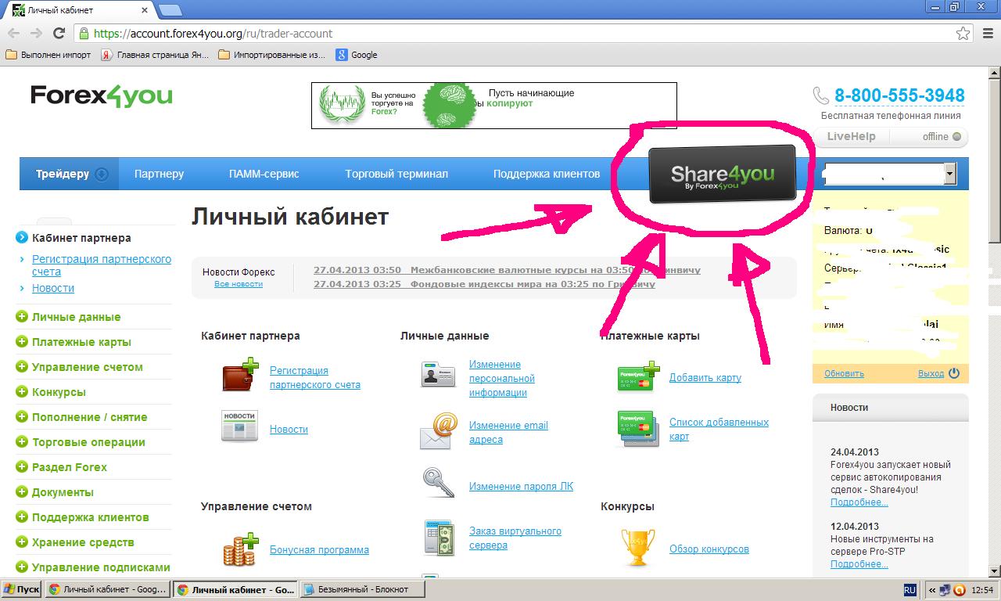This screenshot has height=601, width=1001.
Task: Reload the page with the refresh button
Action: 59,34
